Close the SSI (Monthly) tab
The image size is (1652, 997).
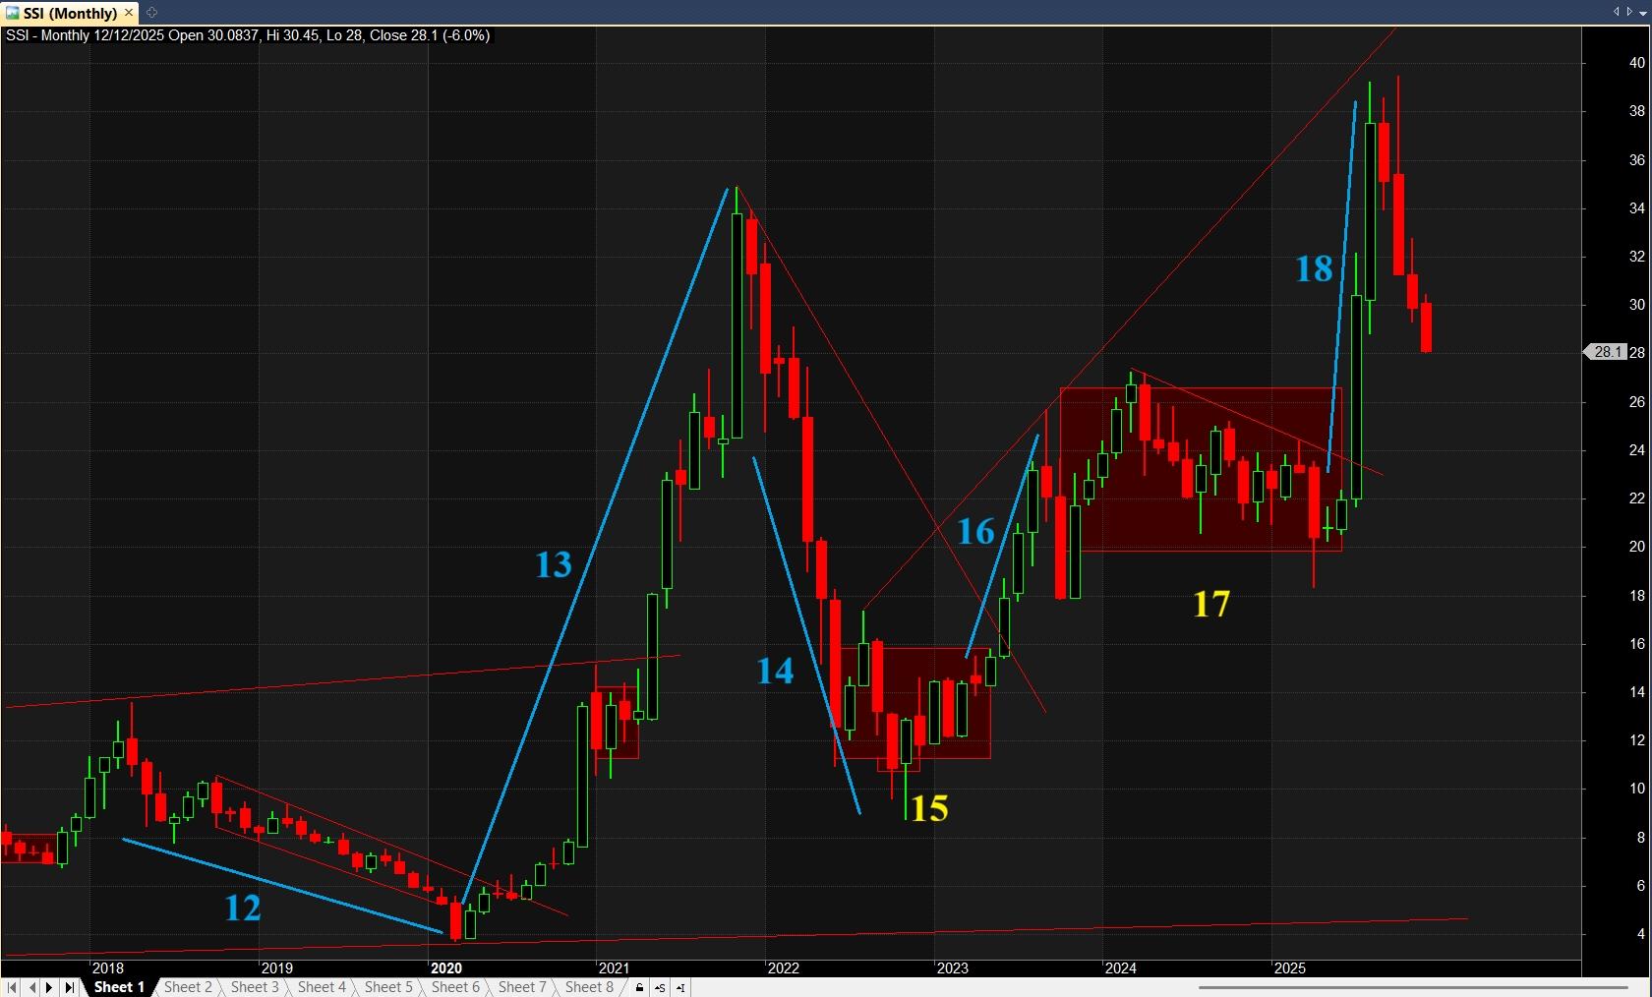point(129,13)
